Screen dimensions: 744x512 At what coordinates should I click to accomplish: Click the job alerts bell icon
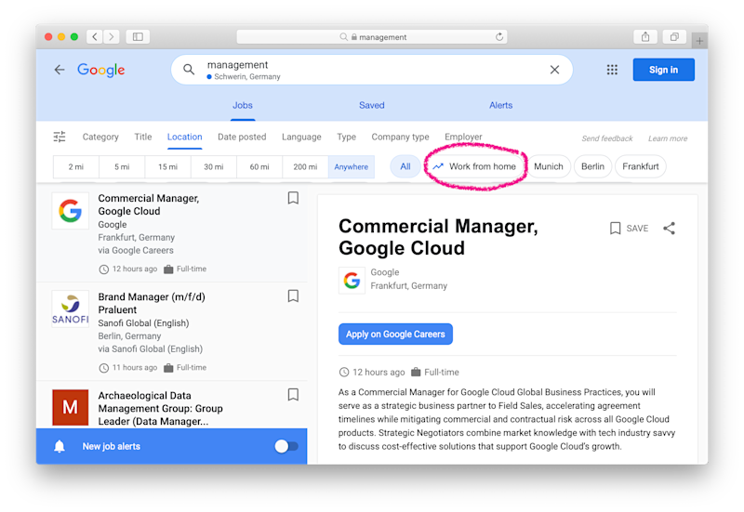coord(60,446)
